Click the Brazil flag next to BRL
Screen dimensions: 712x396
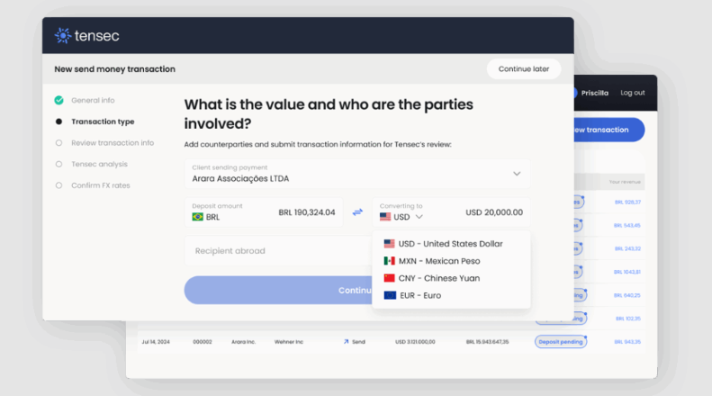[197, 217]
